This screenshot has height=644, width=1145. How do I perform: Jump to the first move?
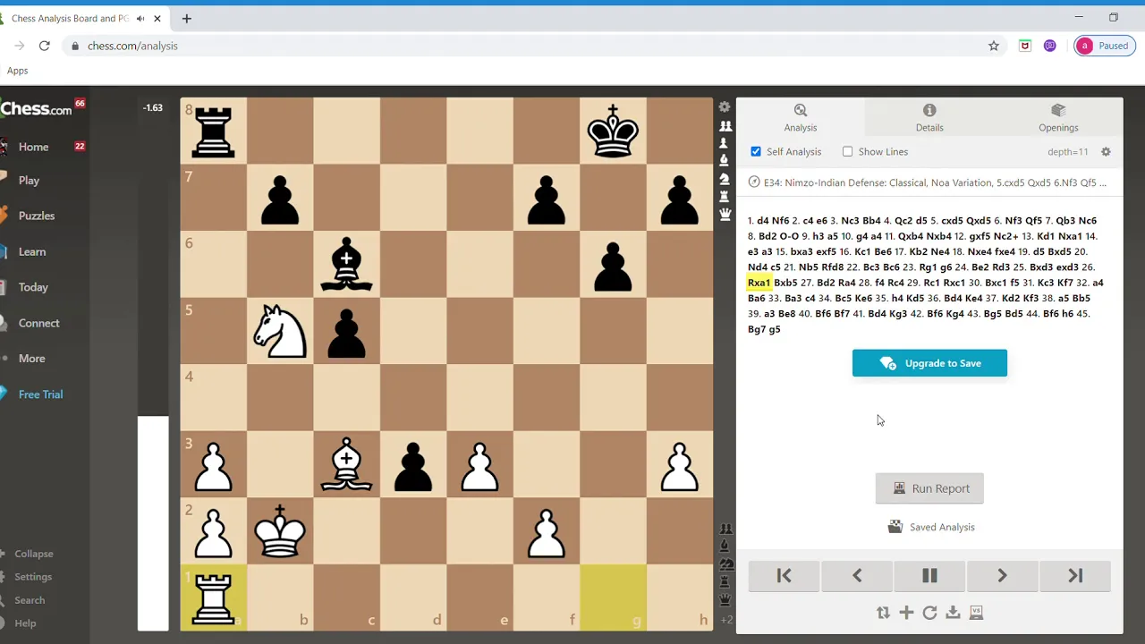(784, 576)
